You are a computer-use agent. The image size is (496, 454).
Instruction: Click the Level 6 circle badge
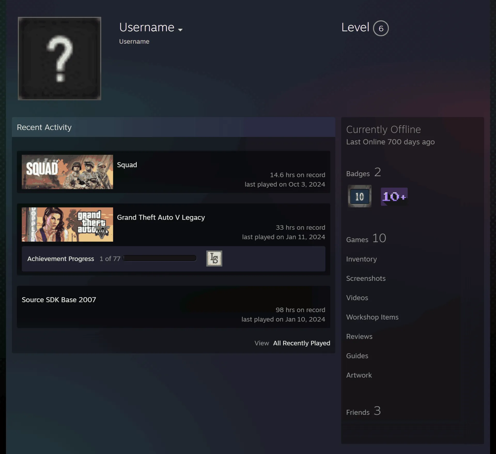(381, 28)
